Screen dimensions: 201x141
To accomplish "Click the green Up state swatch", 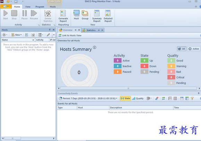I will (x=144, y=60).
